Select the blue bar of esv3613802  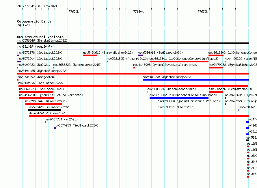(x=179, y=98)
